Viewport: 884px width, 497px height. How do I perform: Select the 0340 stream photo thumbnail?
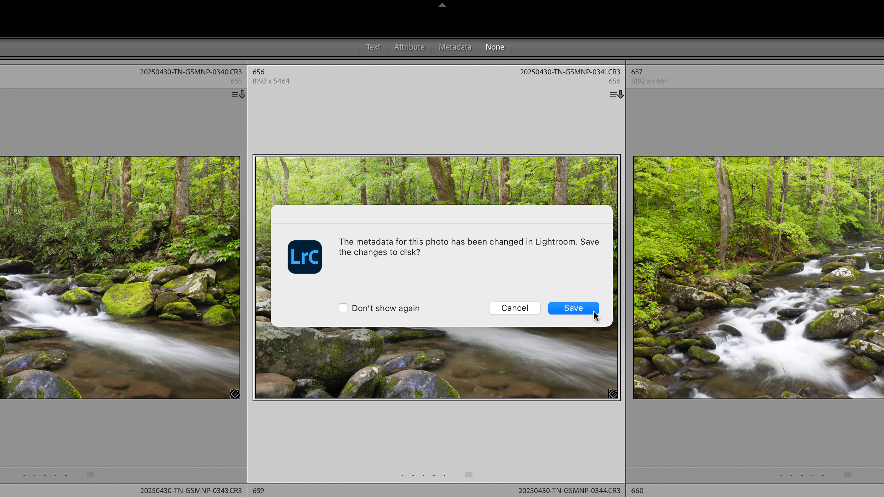(x=120, y=278)
